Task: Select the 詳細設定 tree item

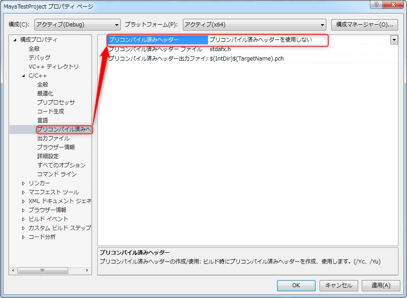Action: click(48, 156)
